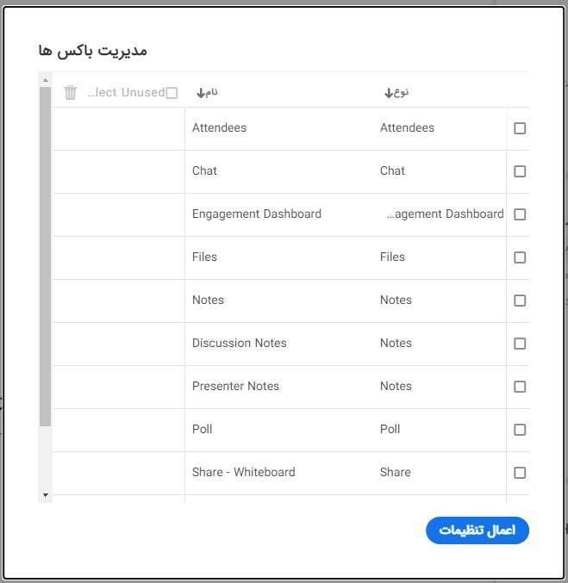Select the Presenter Notes row checkbox
Screen dimensions: 568x583
tap(520, 387)
